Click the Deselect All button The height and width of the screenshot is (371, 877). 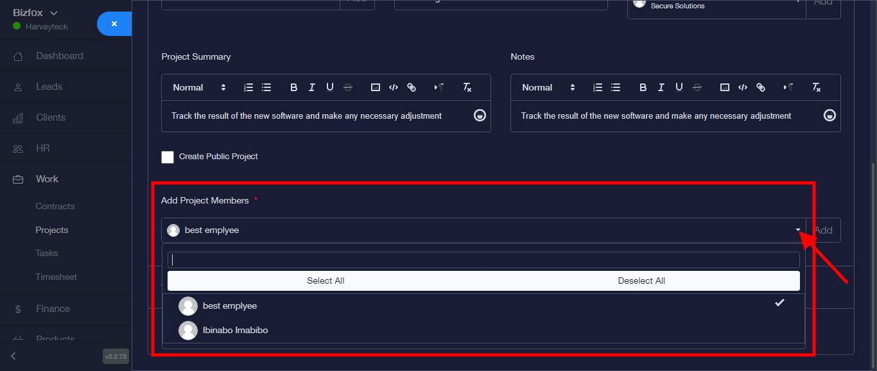point(641,280)
